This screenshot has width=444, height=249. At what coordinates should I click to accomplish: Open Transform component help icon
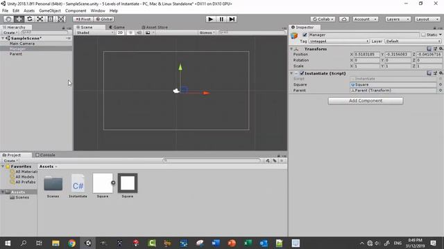click(429, 49)
